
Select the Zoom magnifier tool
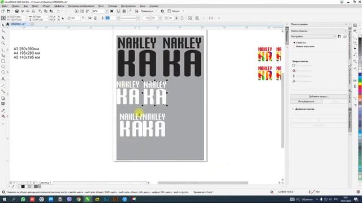click(x=3, y=43)
